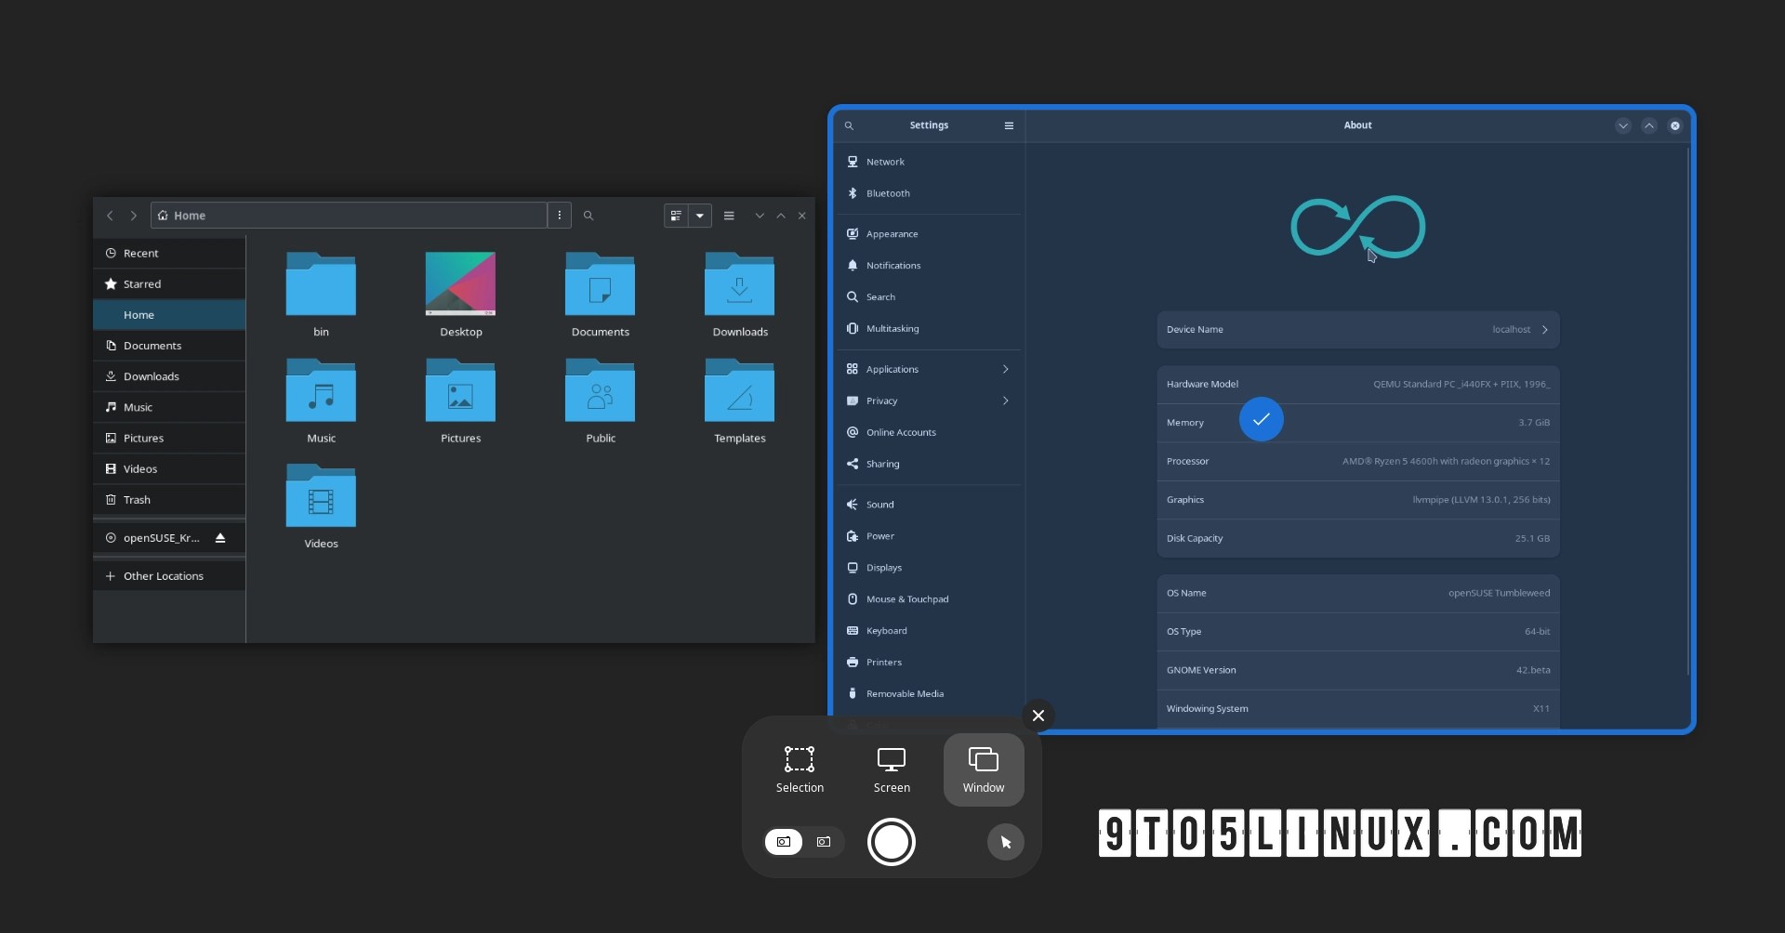Select Downloads in Files sidebar
1785x933 pixels.
[x=169, y=376]
